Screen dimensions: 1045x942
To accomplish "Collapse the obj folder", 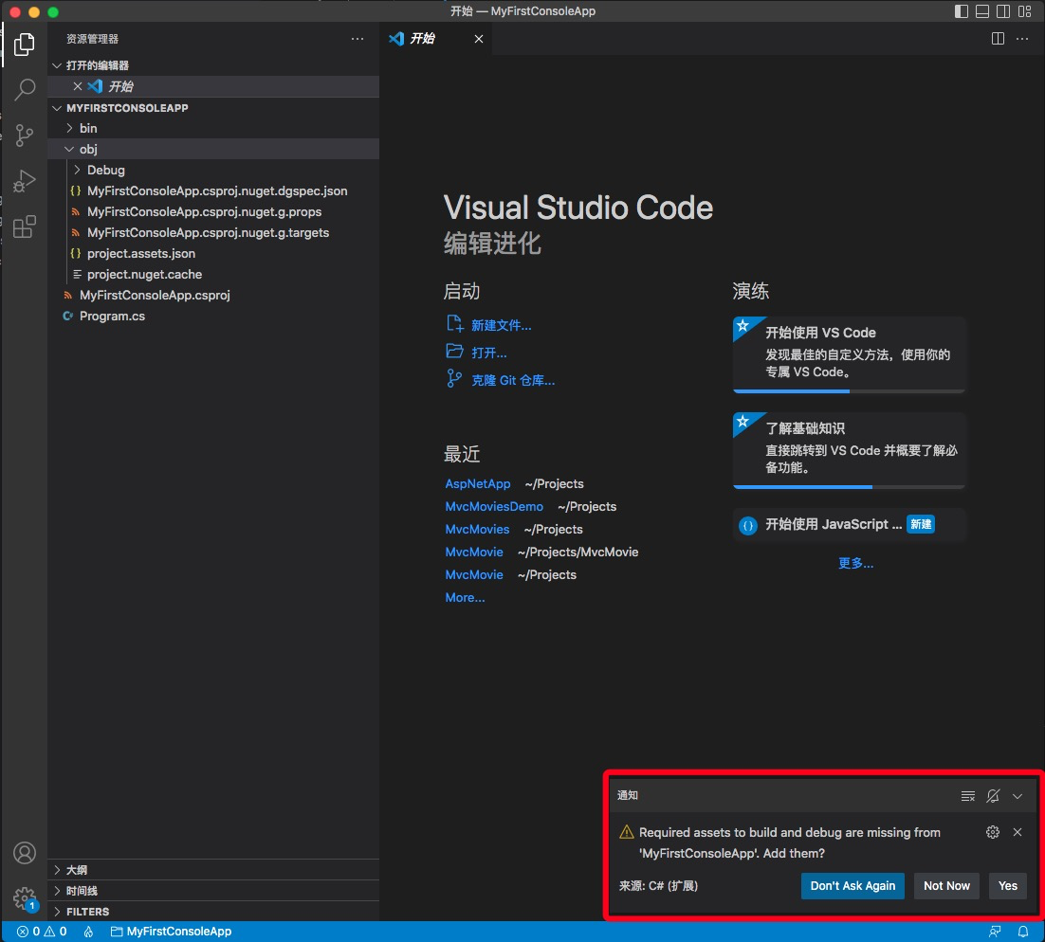I will coord(213,149).
